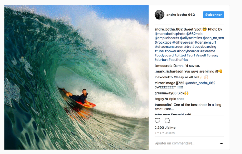
Task: Follow the @empireboards mention
Action: 167,38
